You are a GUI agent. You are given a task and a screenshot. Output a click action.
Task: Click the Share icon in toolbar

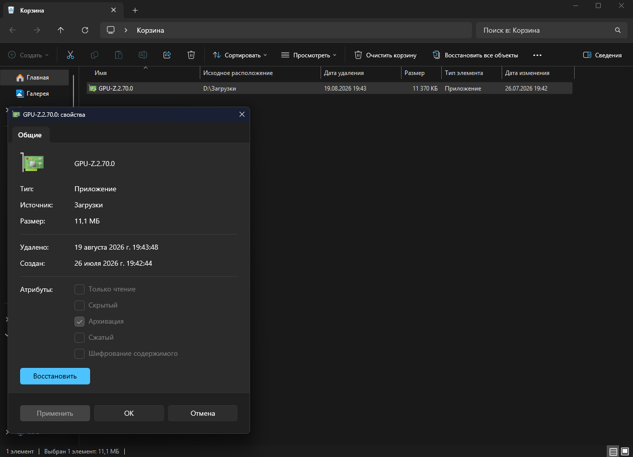point(167,55)
